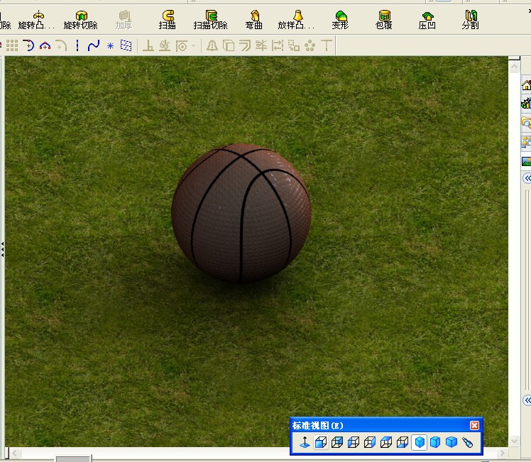This screenshot has width=531, height=462.
Task: Click the greyed offset entities icon
Action: click(x=245, y=45)
